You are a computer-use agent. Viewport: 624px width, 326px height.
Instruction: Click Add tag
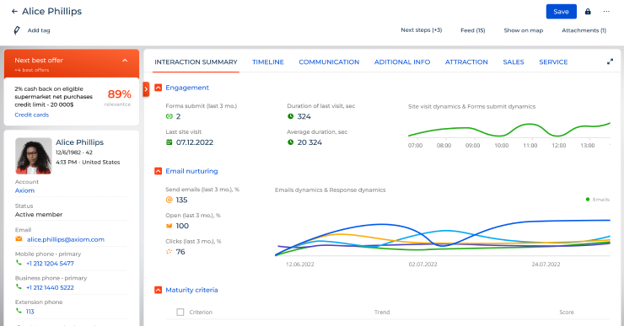click(x=39, y=30)
